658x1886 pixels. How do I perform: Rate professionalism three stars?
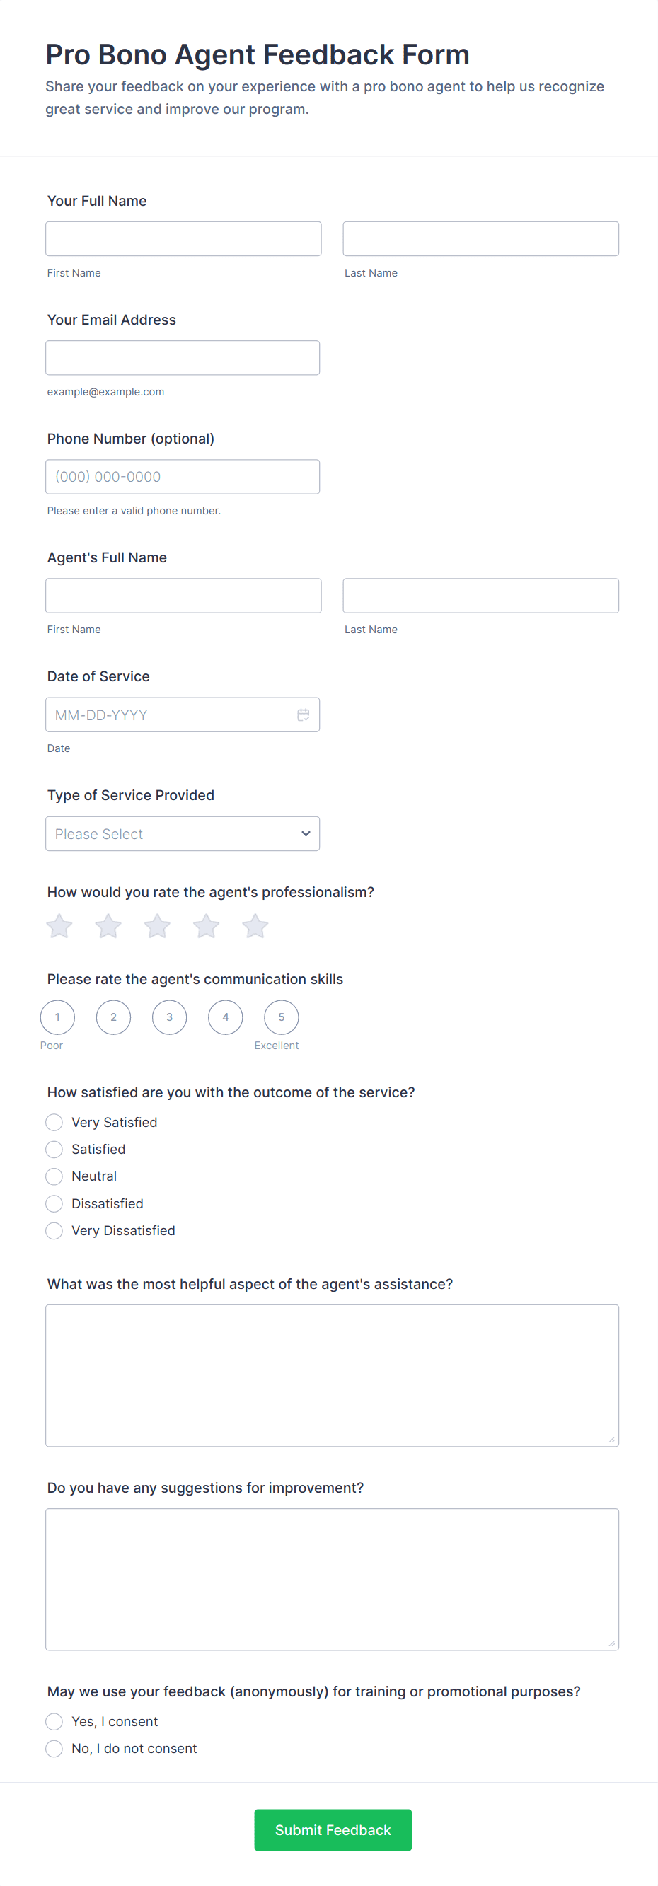click(157, 926)
